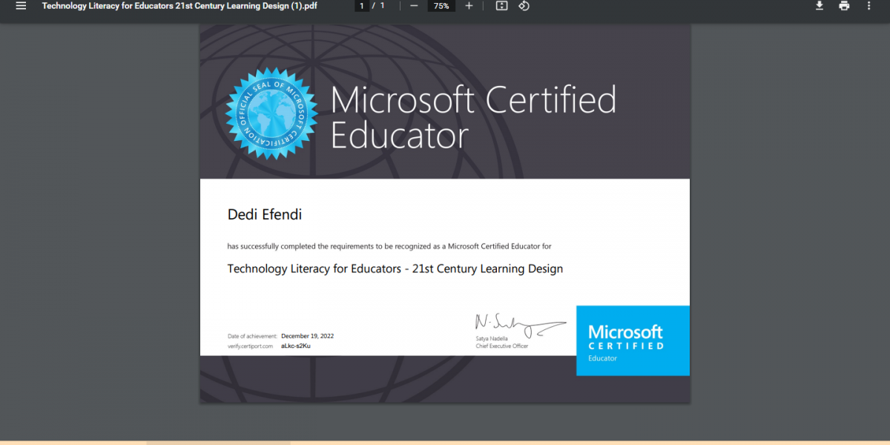Image resolution: width=890 pixels, height=445 pixels.
Task: Open the three-dot more actions menu
Action: pyautogui.click(x=869, y=6)
